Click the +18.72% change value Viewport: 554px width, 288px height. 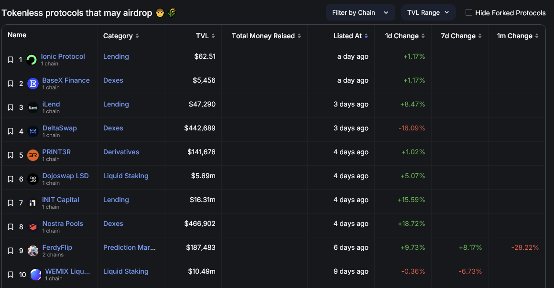411,224
